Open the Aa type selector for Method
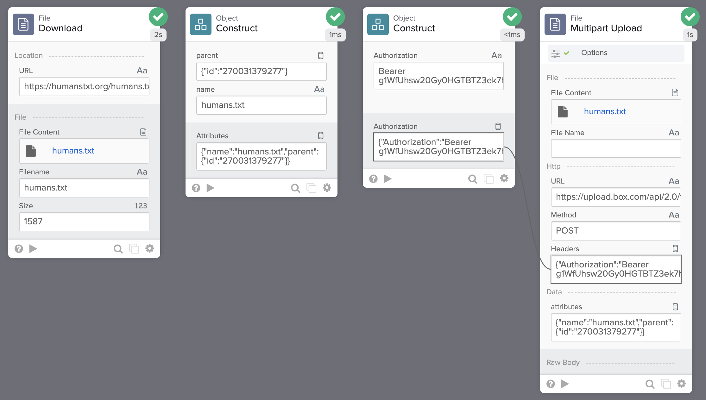706x400 pixels. click(x=674, y=215)
